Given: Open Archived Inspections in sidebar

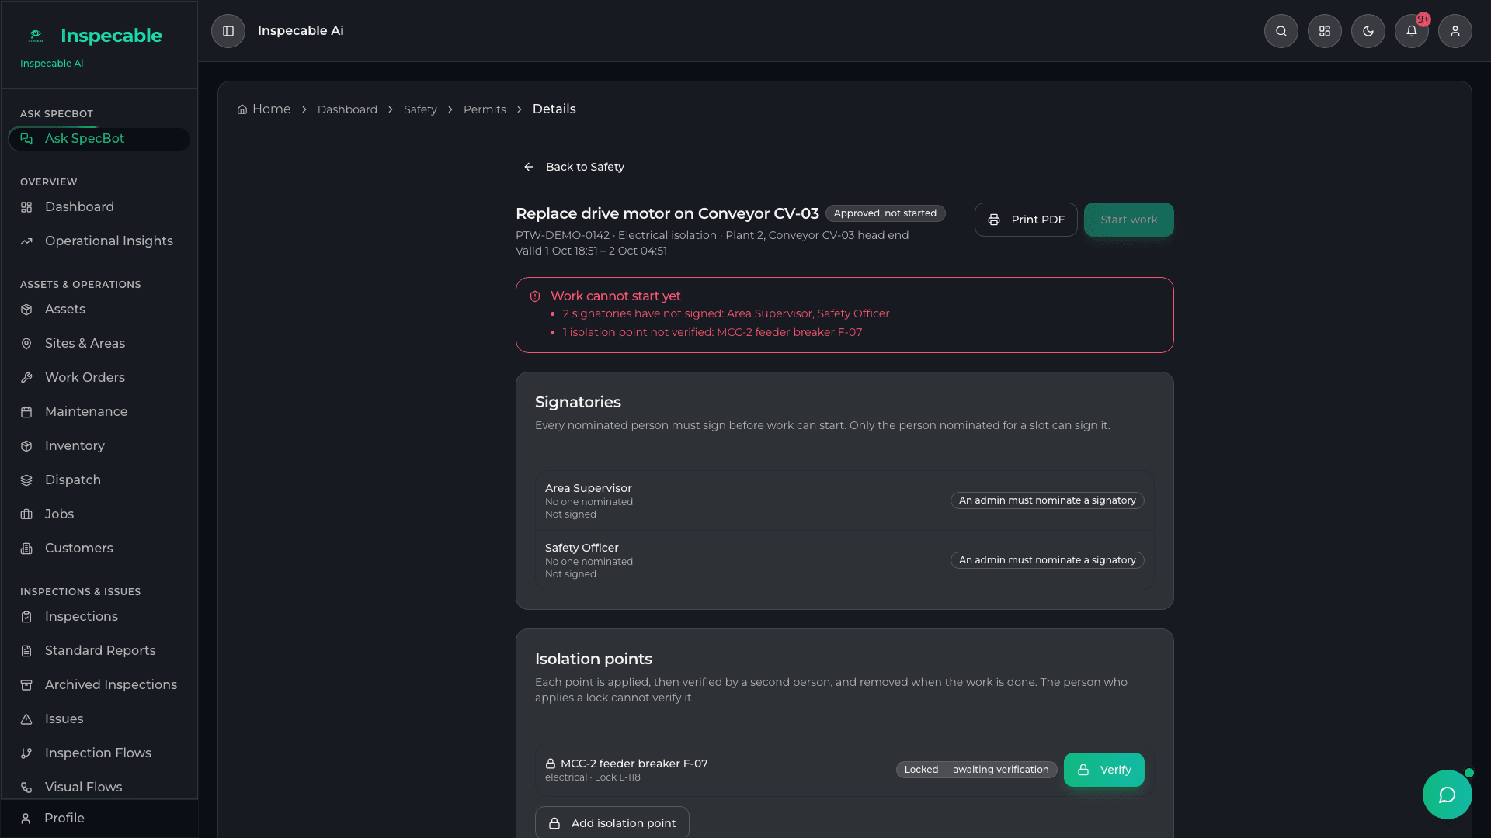Looking at the screenshot, I should pyautogui.click(x=99, y=685).
